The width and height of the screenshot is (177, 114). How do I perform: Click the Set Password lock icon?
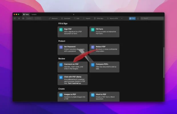pyautogui.click(x=61, y=47)
